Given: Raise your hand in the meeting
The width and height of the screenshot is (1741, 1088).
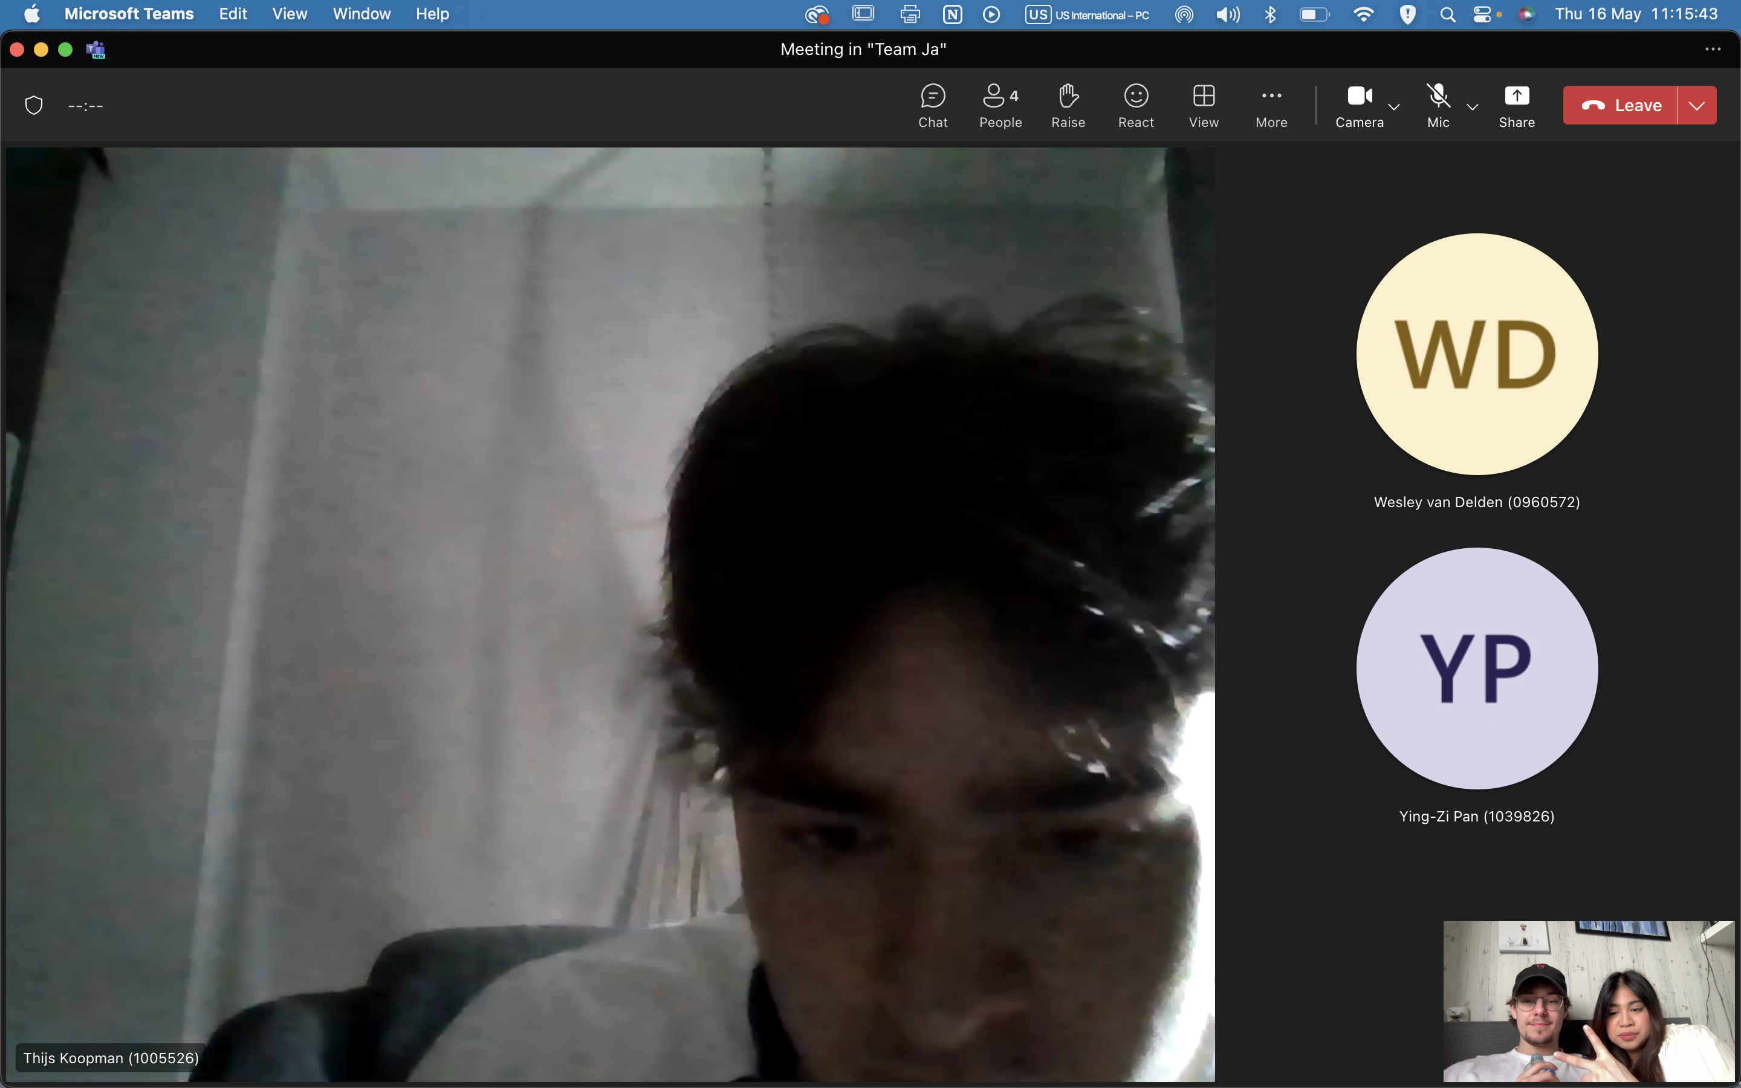Looking at the screenshot, I should click(1068, 106).
